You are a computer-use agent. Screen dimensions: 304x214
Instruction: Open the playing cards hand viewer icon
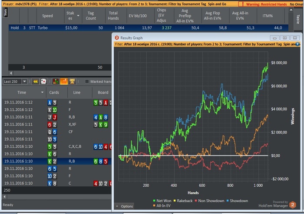click(43, 81)
